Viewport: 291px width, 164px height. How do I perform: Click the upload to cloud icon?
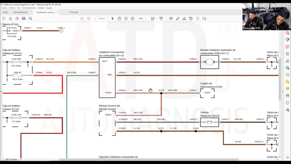pos(17,18)
